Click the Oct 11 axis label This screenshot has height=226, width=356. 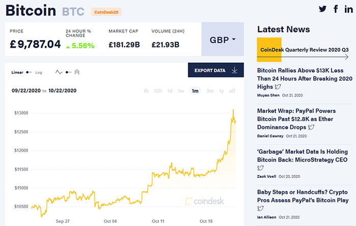coord(158,221)
